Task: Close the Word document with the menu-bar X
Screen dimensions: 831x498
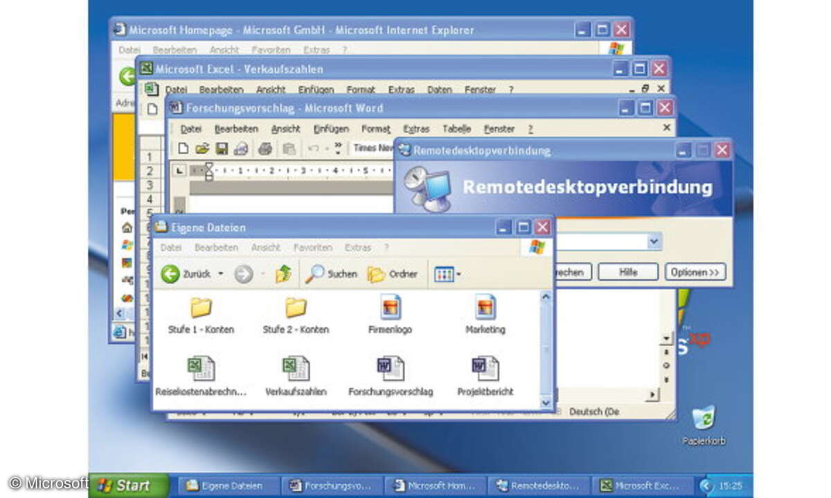Action: click(x=667, y=128)
